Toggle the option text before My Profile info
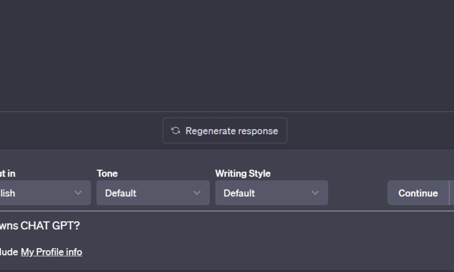Viewport: 454px width, 272px height. [9, 252]
